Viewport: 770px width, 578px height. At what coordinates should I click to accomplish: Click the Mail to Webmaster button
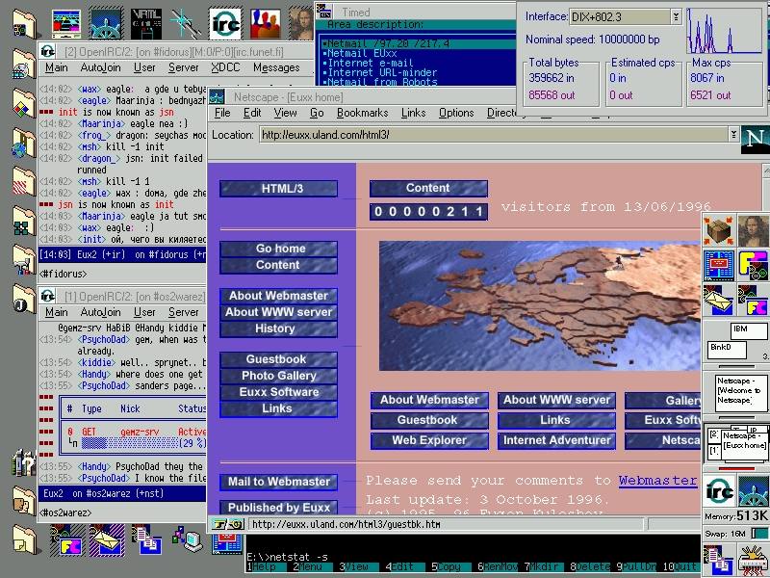278,482
